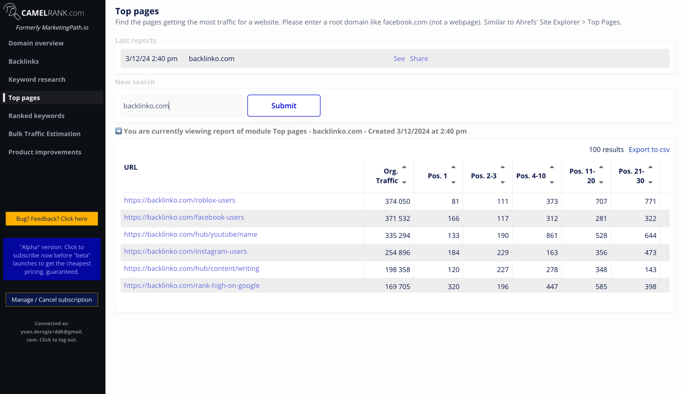Viewport: 682px width, 394px height.
Task: Open Domain overview in sidebar
Action: [36, 43]
